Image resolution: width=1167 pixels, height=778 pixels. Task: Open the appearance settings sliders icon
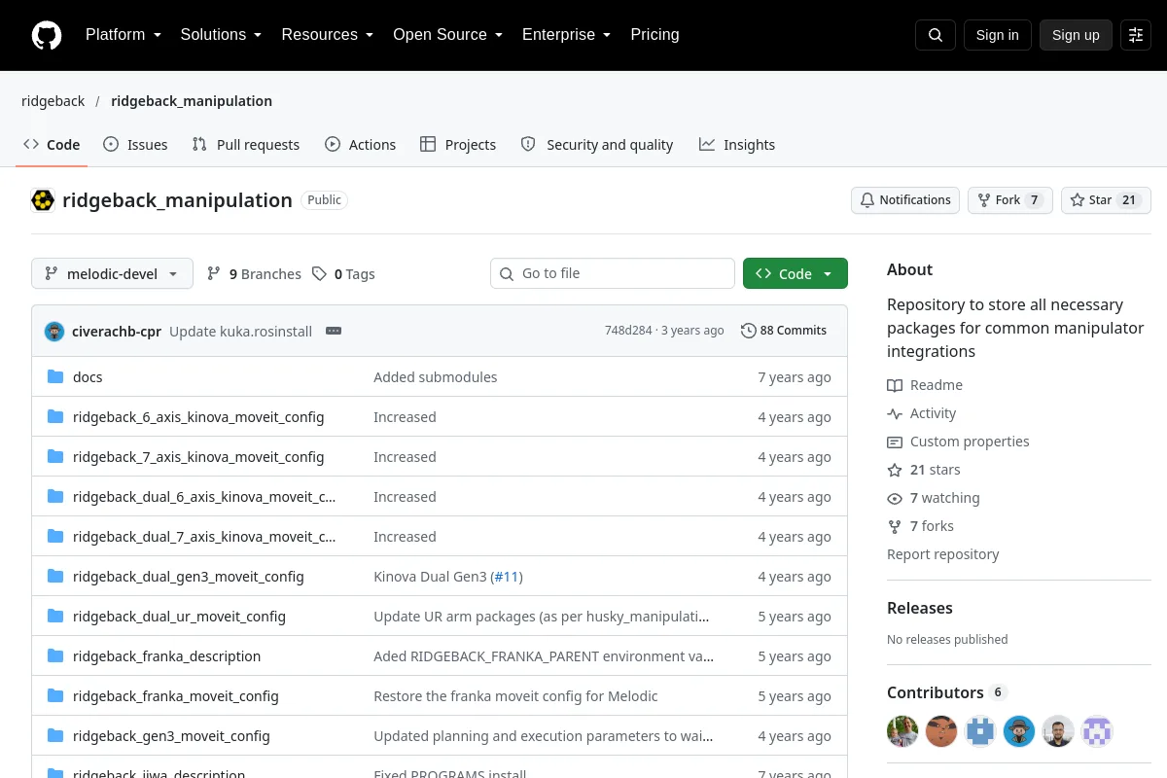tap(1136, 35)
